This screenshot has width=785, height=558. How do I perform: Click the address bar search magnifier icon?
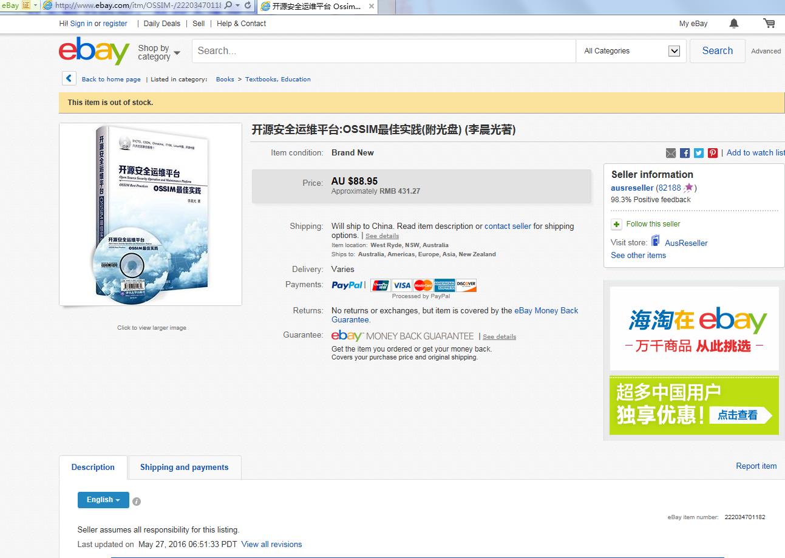coord(228,5)
